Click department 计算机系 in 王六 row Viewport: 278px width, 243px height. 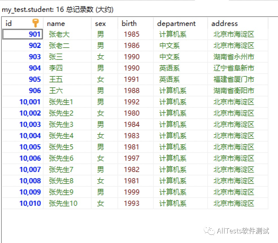pos(180,91)
